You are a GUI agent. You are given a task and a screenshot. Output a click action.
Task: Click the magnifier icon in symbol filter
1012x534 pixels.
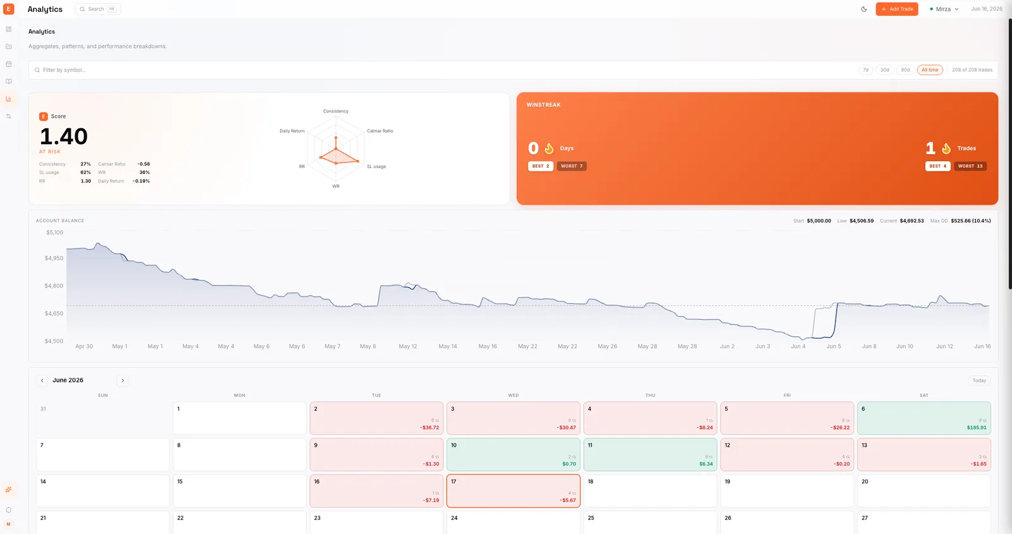coord(37,70)
